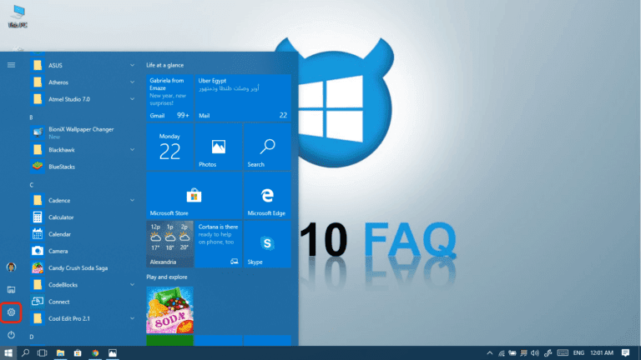Open File Explorer from taskbar
The height and width of the screenshot is (360, 641).
60,353
